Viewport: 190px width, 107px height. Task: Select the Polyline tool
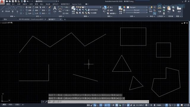point(7,9)
